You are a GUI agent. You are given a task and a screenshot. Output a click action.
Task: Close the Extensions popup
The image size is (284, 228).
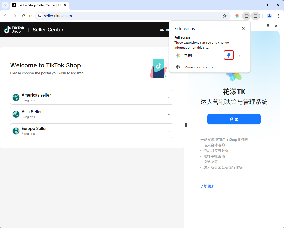tap(243, 28)
